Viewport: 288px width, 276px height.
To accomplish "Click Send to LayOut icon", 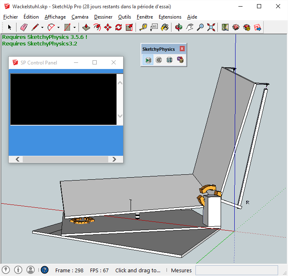I will [257, 27].
